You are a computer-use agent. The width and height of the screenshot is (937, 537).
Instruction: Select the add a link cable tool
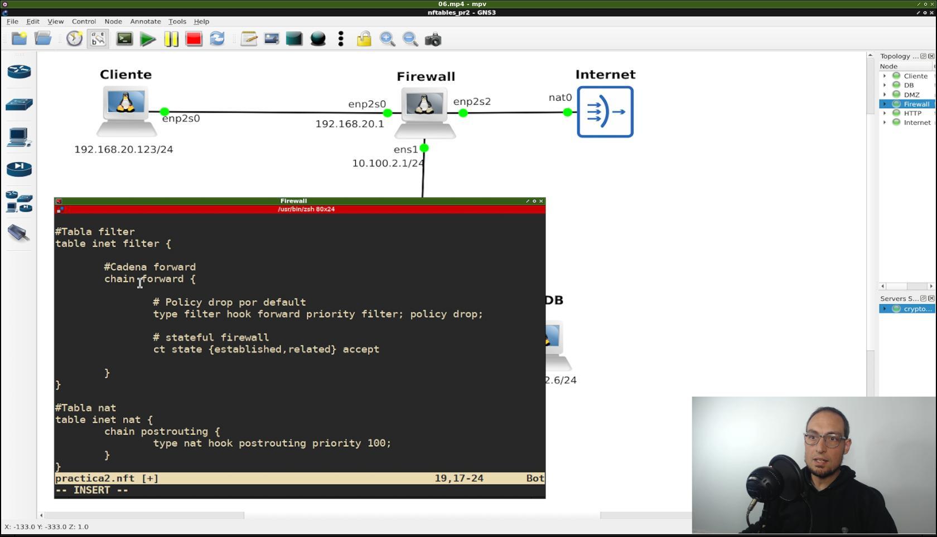coord(19,233)
